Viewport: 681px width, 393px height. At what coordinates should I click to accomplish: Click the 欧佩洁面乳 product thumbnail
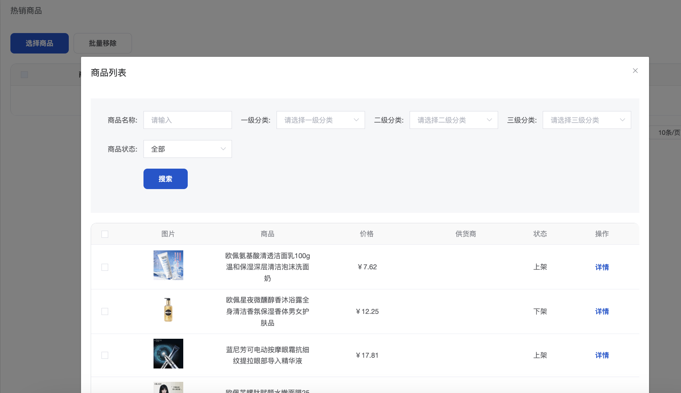168,265
